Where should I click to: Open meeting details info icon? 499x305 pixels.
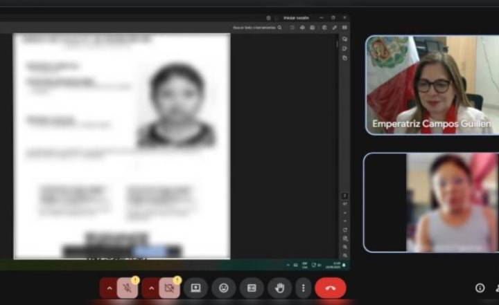480,288
